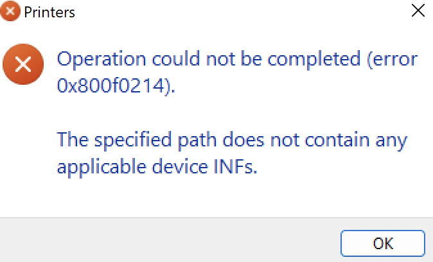433x262 pixels.
Task: Click the word device in the last line
Action: 180,166
